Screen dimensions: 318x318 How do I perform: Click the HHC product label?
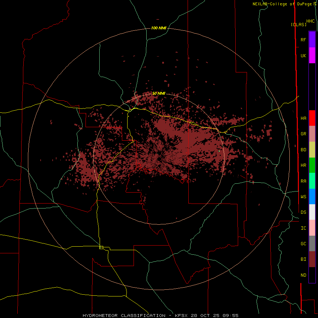point(311,21)
